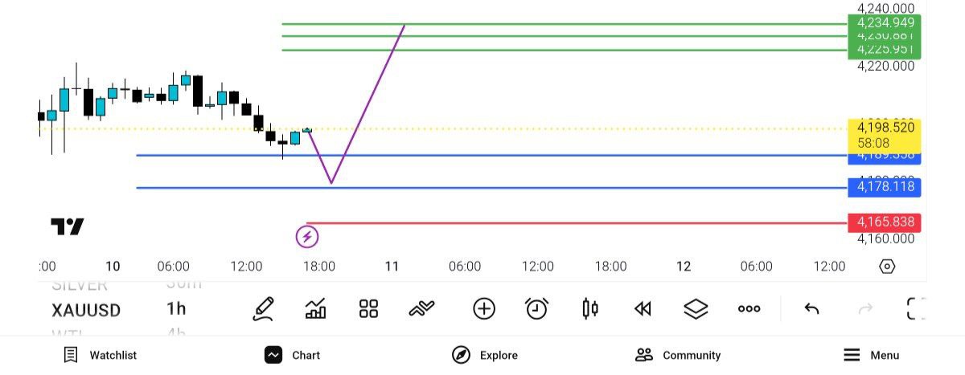Tap the circled plus add icon
965x375 pixels.
click(x=483, y=308)
